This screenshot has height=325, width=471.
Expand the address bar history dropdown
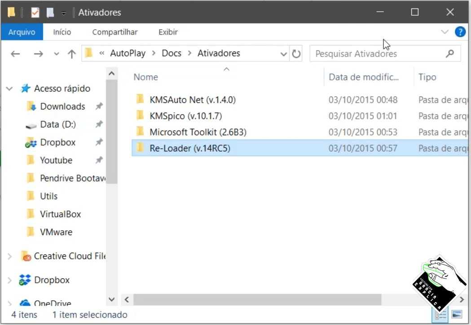point(283,54)
